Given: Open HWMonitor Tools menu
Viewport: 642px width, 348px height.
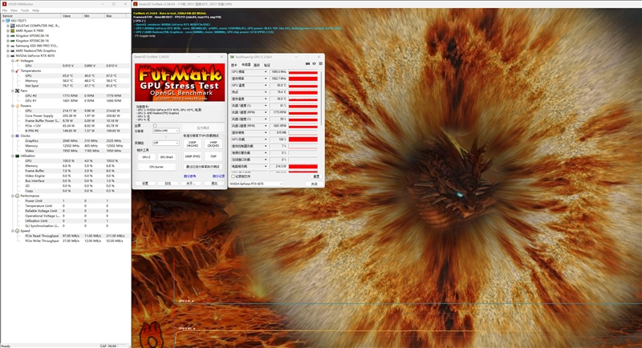Looking at the screenshot, I should point(25,10).
